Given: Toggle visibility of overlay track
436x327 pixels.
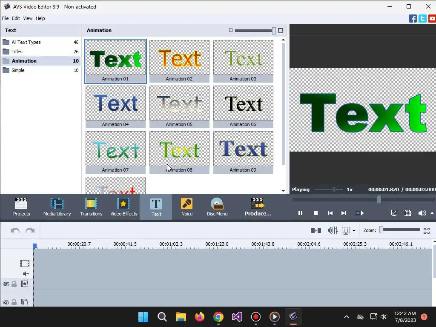Looking at the screenshot, I should click(6, 302).
